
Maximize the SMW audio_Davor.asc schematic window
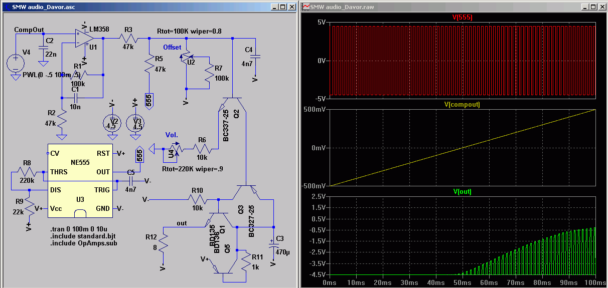coord(283,7)
